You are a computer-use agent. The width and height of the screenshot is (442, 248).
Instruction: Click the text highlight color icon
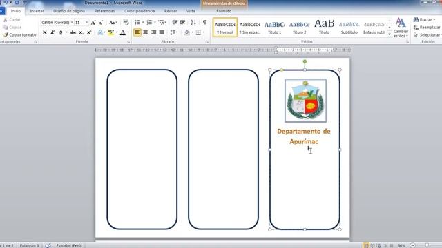point(111,32)
